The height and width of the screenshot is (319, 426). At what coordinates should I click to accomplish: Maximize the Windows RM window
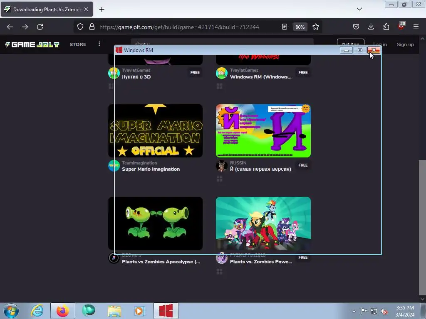click(x=360, y=50)
